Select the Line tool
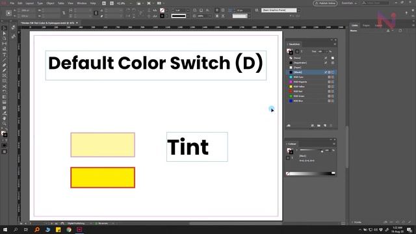 click(x=5, y=60)
